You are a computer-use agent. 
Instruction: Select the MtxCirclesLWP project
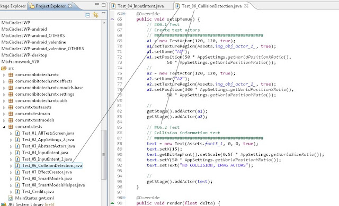[15, 23]
